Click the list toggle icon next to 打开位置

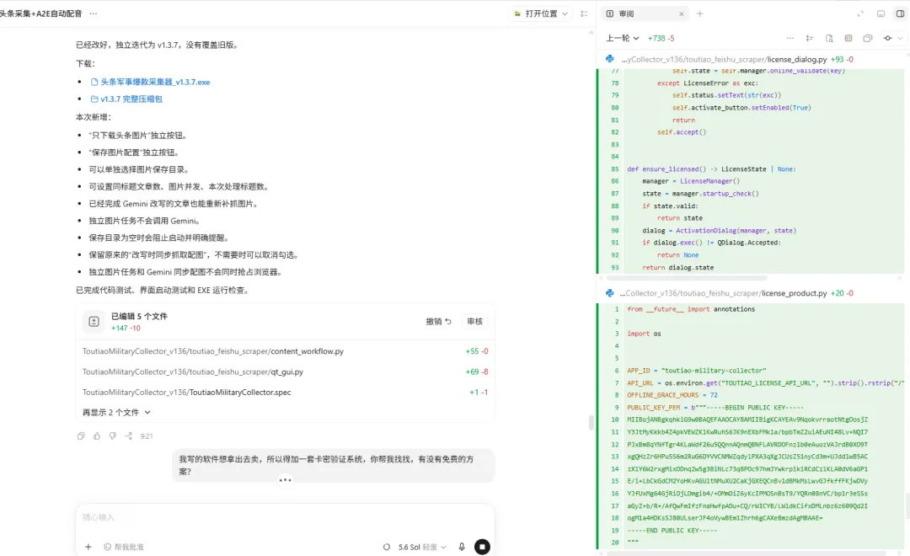pos(585,13)
